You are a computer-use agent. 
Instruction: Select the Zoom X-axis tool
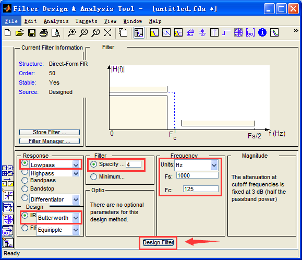pos(83,32)
